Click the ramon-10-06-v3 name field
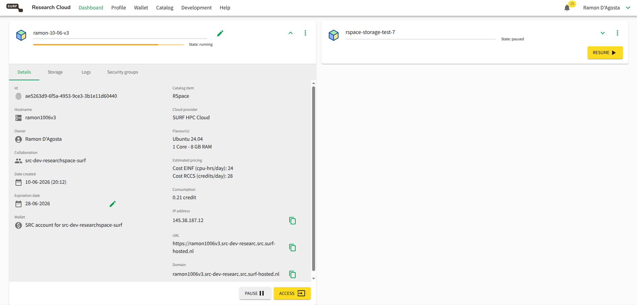 click(120, 33)
